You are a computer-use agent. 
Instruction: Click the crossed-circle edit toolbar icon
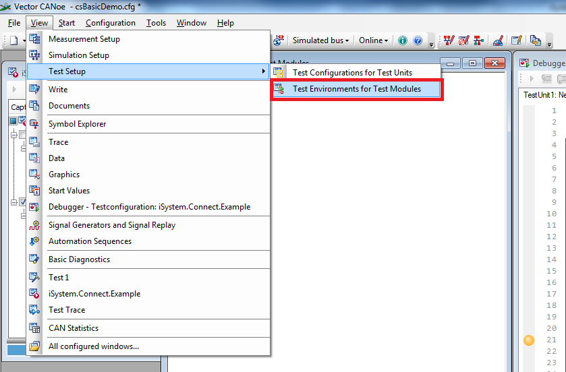464,40
